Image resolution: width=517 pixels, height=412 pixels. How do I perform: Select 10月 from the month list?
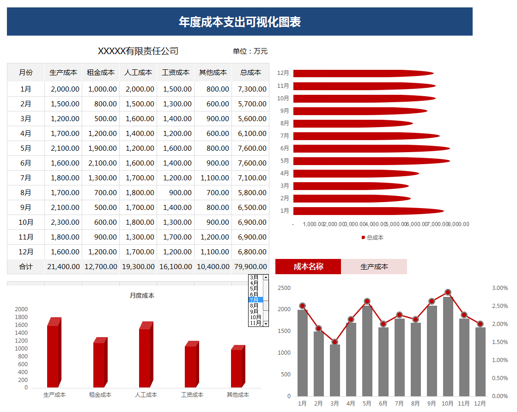(x=255, y=316)
